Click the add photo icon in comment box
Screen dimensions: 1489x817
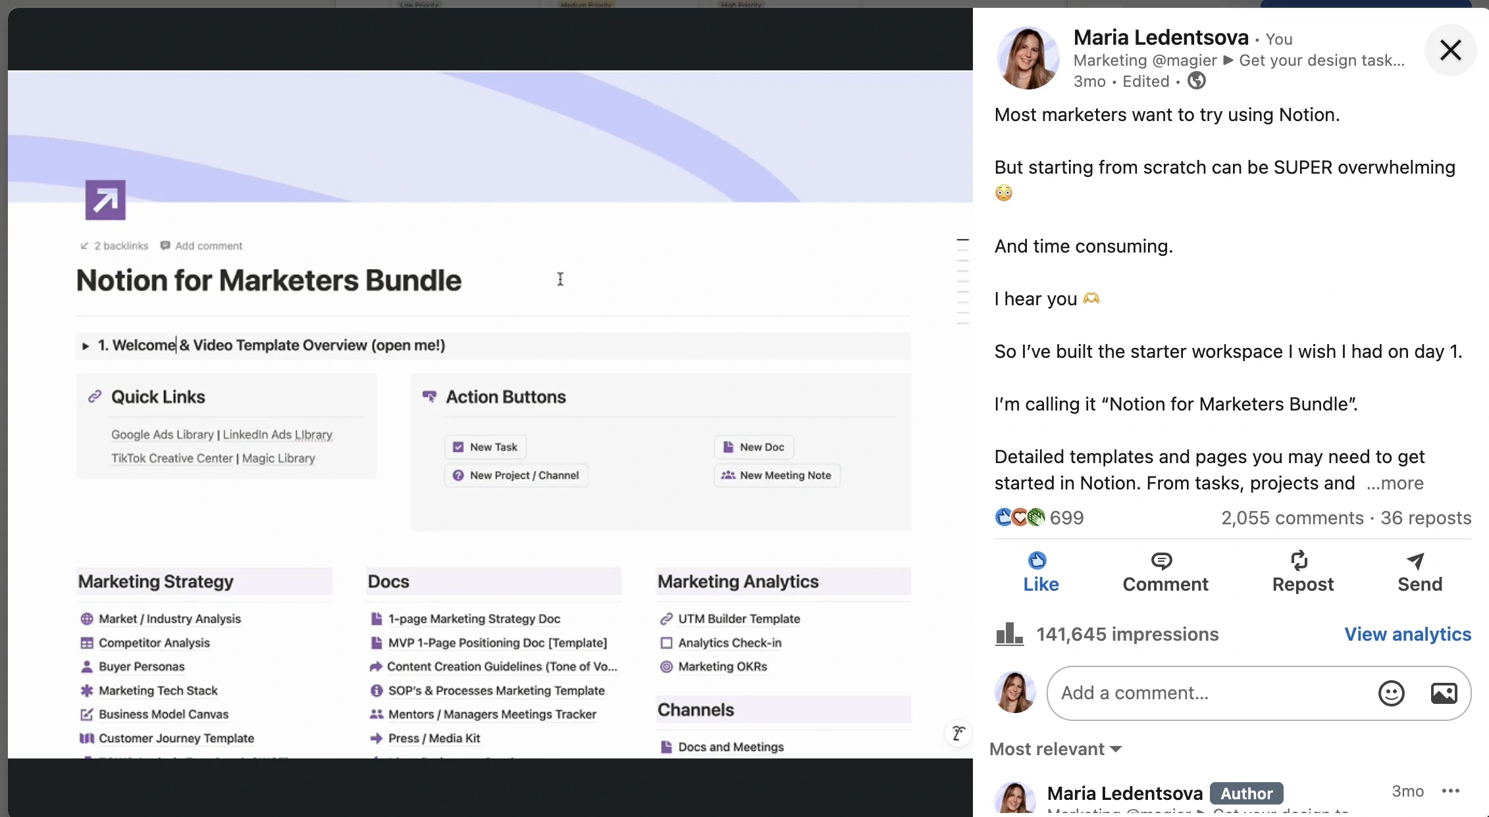click(x=1444, y=693)
